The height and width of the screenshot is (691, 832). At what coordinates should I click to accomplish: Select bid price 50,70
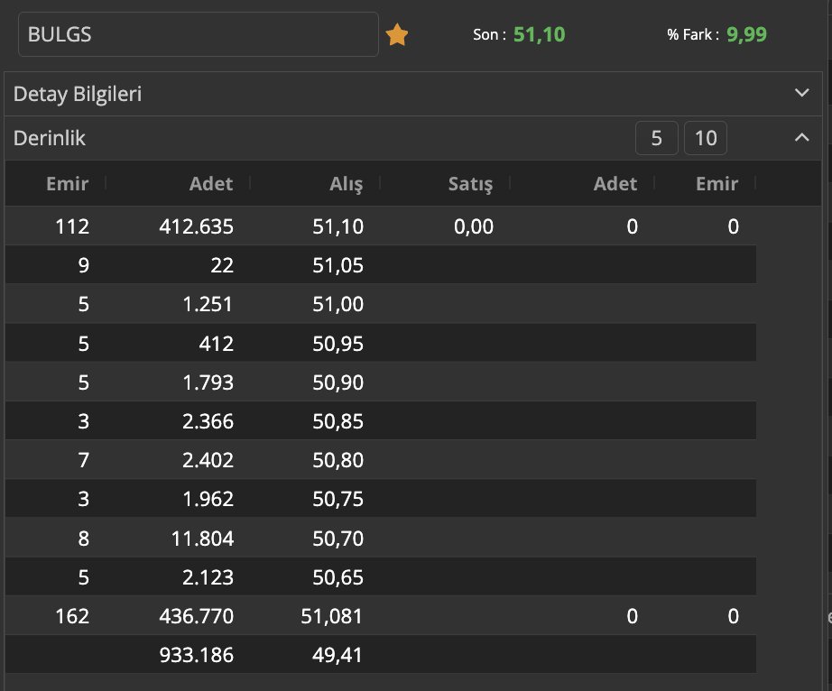[338, 539]
